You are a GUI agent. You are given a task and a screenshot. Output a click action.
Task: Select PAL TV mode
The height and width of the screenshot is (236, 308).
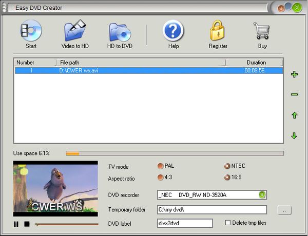[x=160, y=166]
